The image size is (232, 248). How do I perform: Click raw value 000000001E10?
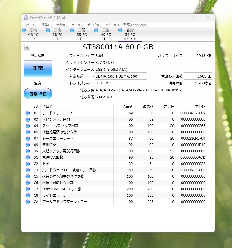pyautogui.click(x=193, y=145)
